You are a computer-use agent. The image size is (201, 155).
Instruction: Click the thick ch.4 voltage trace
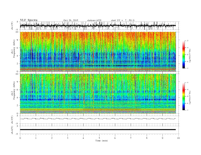[98, 130]
